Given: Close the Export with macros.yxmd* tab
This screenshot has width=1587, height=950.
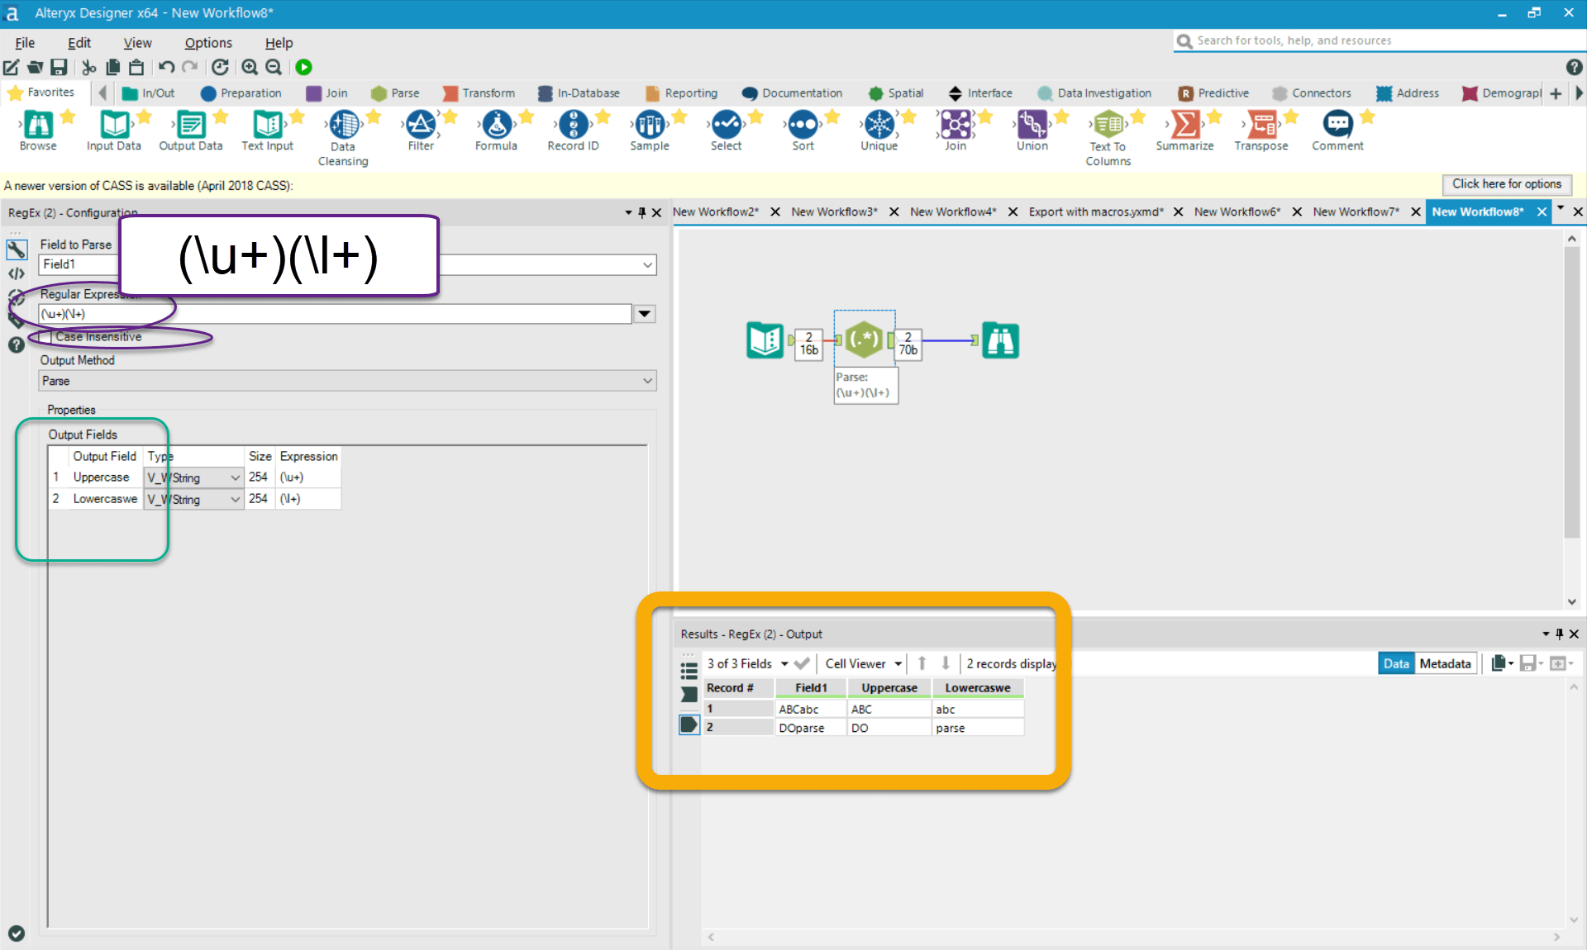Looking at the screenshot, I should (1178, 212).
